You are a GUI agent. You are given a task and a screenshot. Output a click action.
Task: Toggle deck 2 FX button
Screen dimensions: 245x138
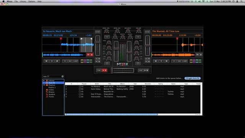138,37
